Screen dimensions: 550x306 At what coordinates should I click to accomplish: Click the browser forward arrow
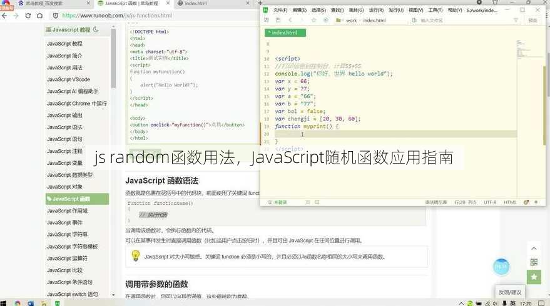click(x=16, y=16)
